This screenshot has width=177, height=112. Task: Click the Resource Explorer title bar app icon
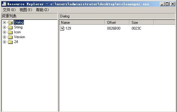pyautogui.click(x=4, y=4)
